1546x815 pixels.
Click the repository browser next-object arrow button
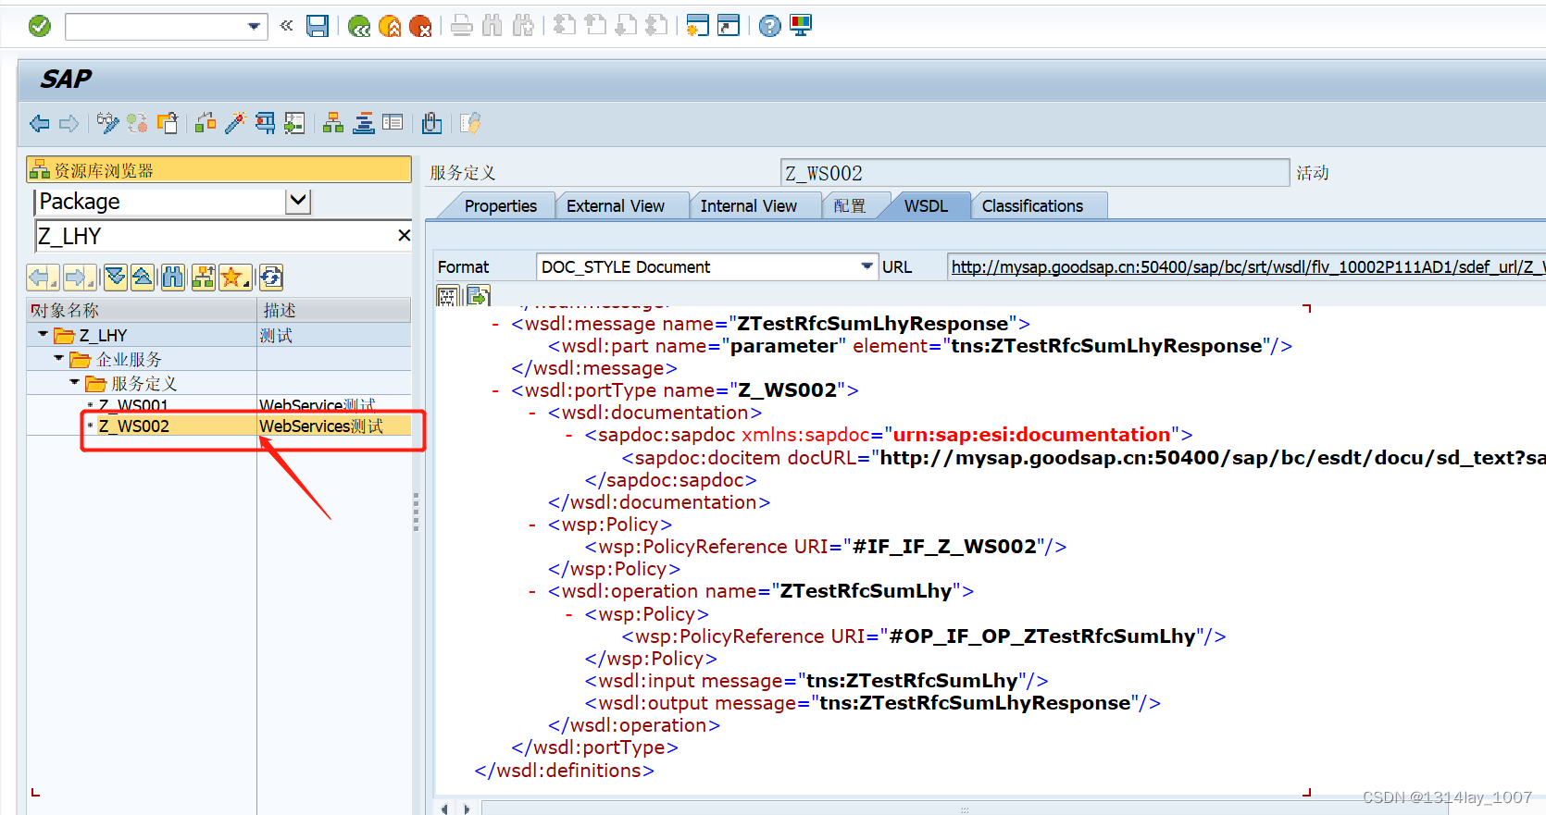[x=80, y=277]
